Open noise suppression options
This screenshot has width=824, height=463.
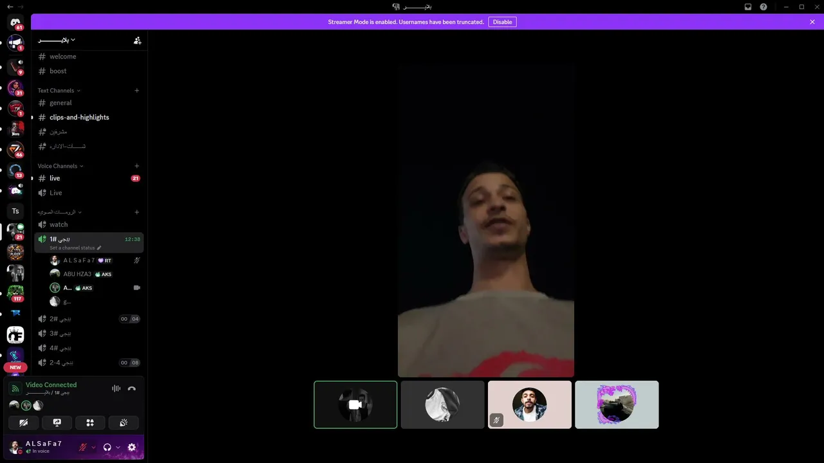116,388
